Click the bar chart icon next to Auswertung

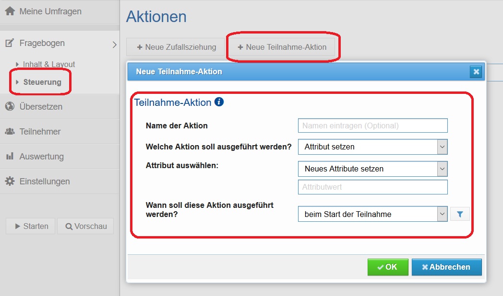[10, 156]
